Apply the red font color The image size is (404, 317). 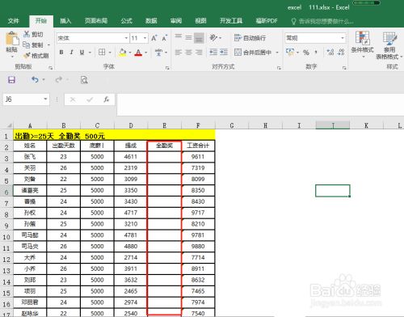tap(138, 53)
